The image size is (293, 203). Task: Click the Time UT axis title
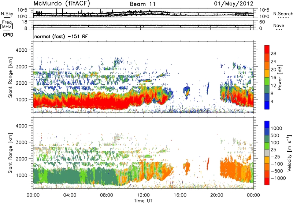[x=143, y=201]
